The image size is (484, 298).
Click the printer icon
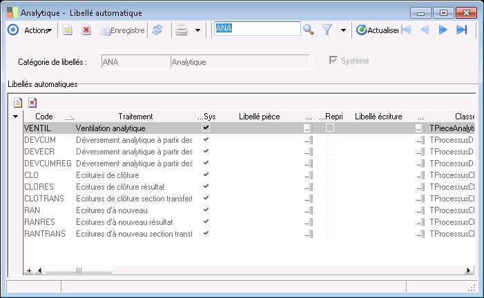tap(181, 30)
